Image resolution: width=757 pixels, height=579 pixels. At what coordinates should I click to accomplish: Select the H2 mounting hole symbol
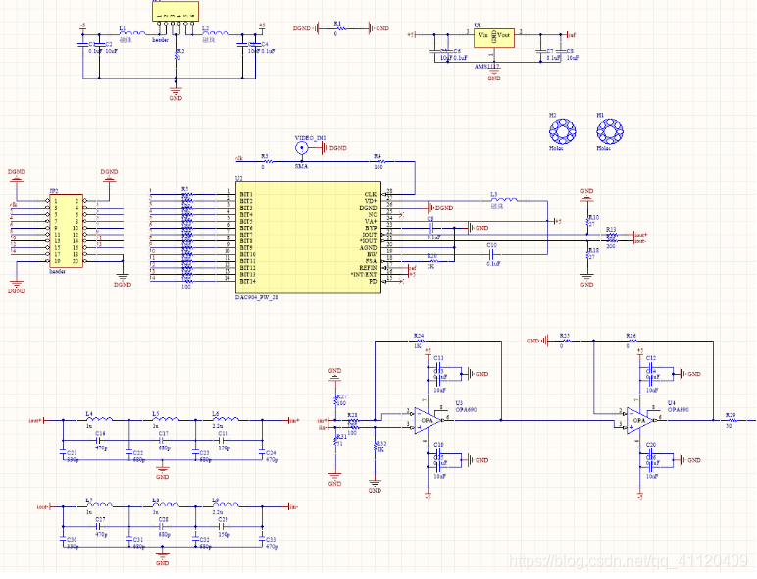pyautogui.click(x=563, y=131)
